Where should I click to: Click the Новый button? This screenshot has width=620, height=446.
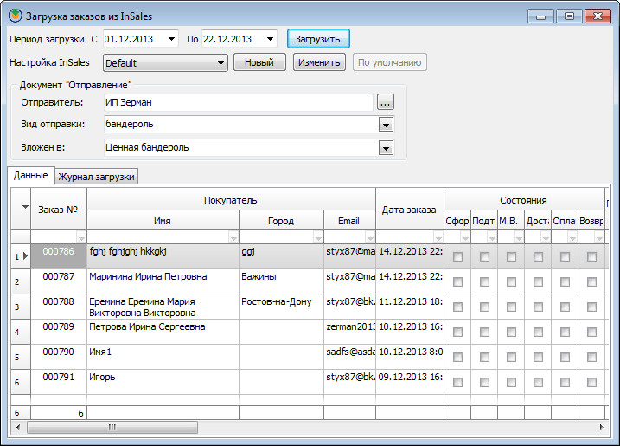tap(259, 62)
